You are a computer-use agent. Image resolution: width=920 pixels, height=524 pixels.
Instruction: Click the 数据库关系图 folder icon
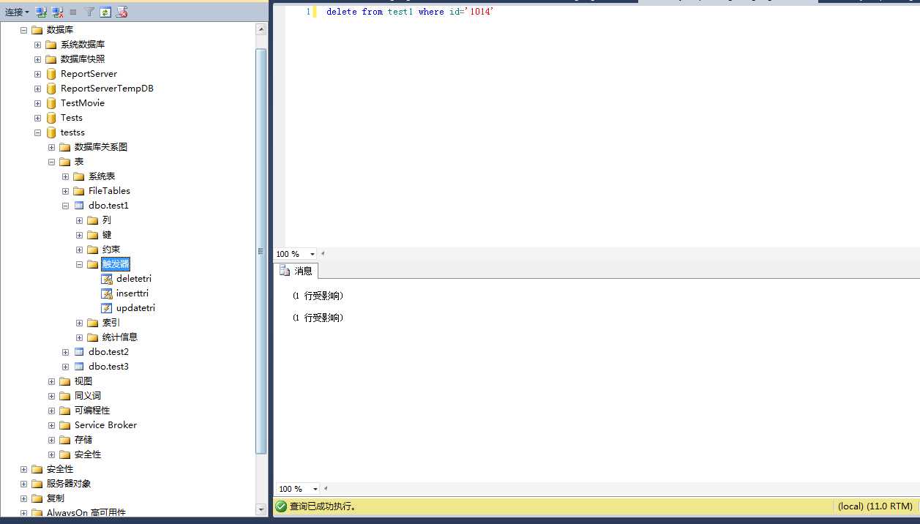[64, 147]
